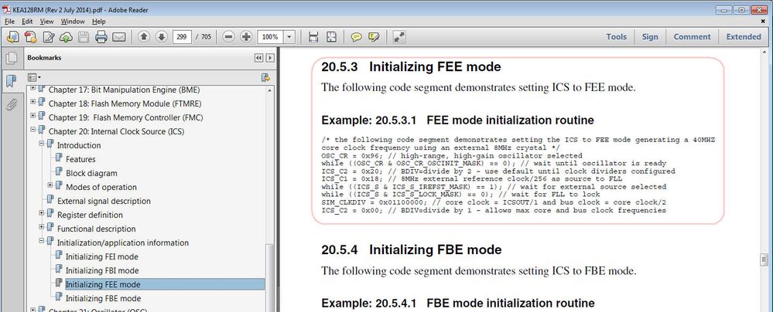Screen dimensions: 773x312
Task: Select the Features bookmark
Action: click(x=80, y=159)
